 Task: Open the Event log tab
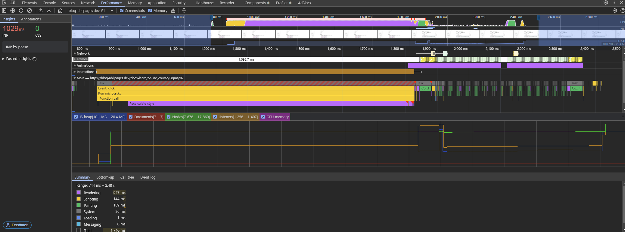coord(148,177)
